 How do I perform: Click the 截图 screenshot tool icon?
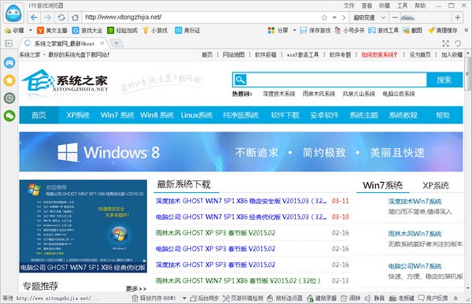point(412,30)
